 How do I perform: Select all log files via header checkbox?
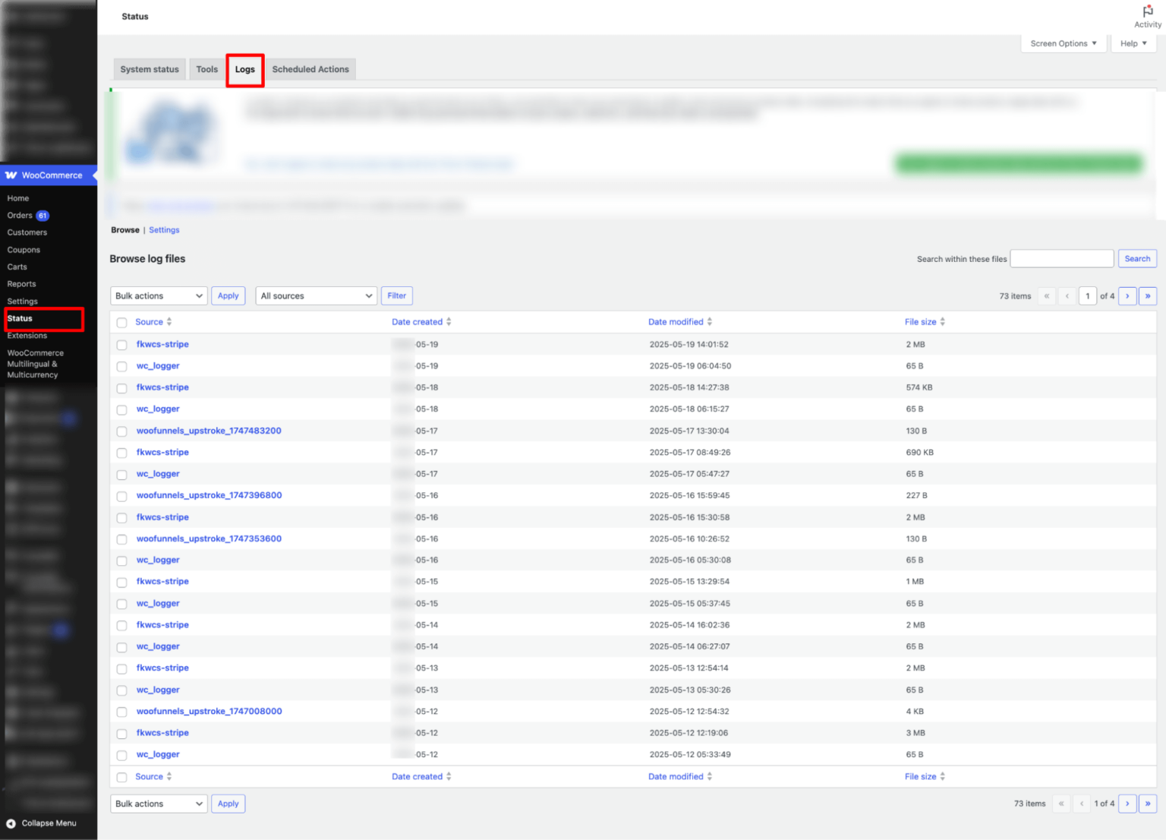tap(121, 322)
